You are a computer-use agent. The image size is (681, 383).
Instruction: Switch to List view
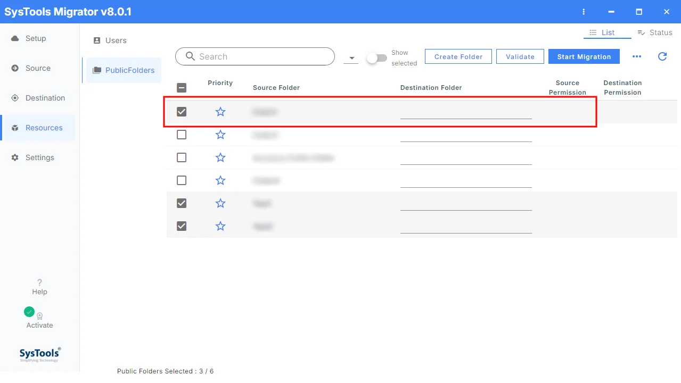click(x=608, y=32)
